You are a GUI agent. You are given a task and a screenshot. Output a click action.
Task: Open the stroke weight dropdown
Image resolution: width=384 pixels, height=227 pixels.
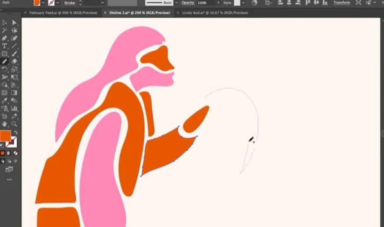[x=103, y=3]
